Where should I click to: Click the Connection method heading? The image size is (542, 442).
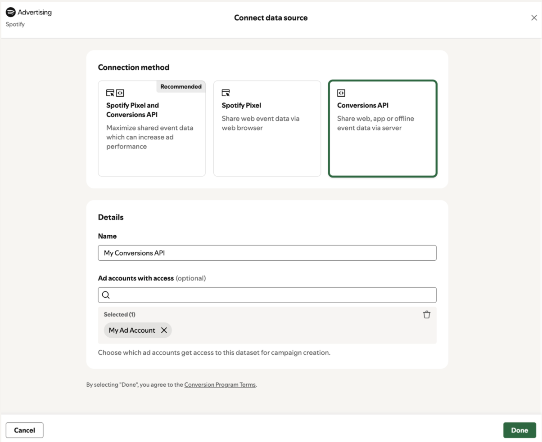(x=134, y=67)
